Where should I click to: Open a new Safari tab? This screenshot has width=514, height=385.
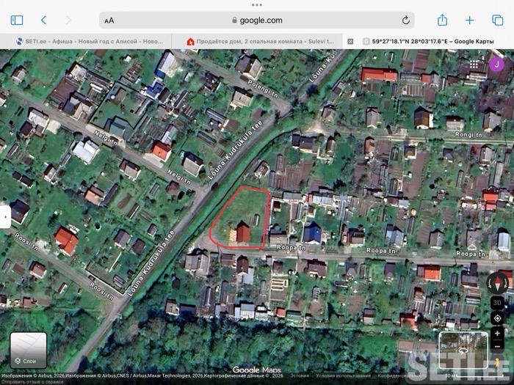470,21
